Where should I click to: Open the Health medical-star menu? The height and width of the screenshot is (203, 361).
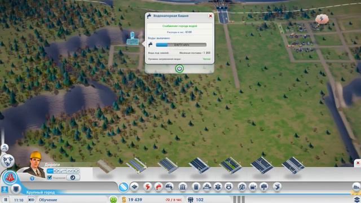(218, 187)
